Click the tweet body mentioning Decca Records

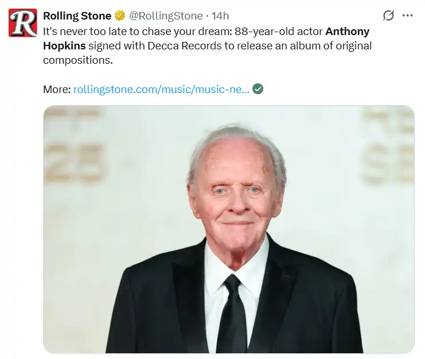208,45
